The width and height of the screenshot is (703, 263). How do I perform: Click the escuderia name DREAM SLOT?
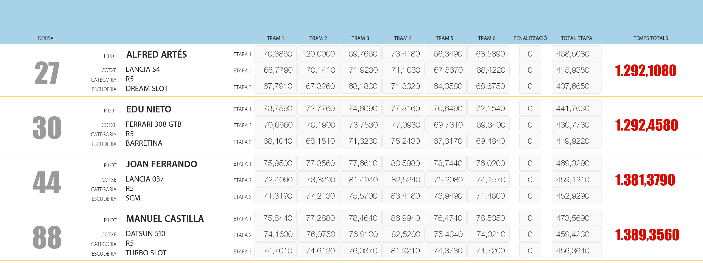coord(147,89)
